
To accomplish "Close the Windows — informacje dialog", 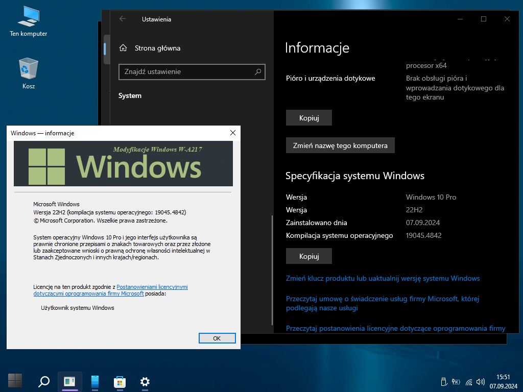I will (x=233, y=133).
